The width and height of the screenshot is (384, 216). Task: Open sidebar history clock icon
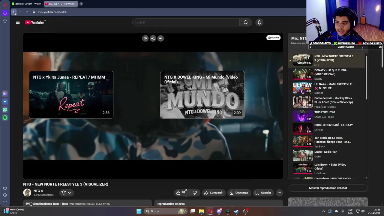point(5,195)
